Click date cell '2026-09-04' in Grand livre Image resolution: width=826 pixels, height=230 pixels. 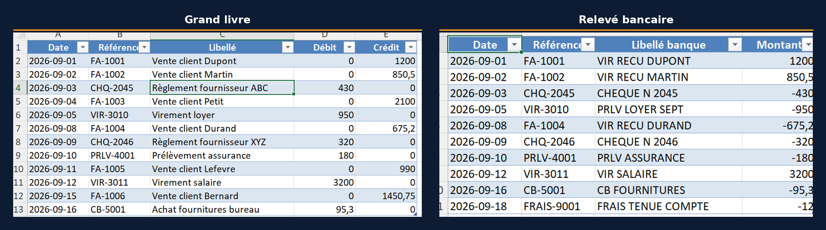pos(58,101)
